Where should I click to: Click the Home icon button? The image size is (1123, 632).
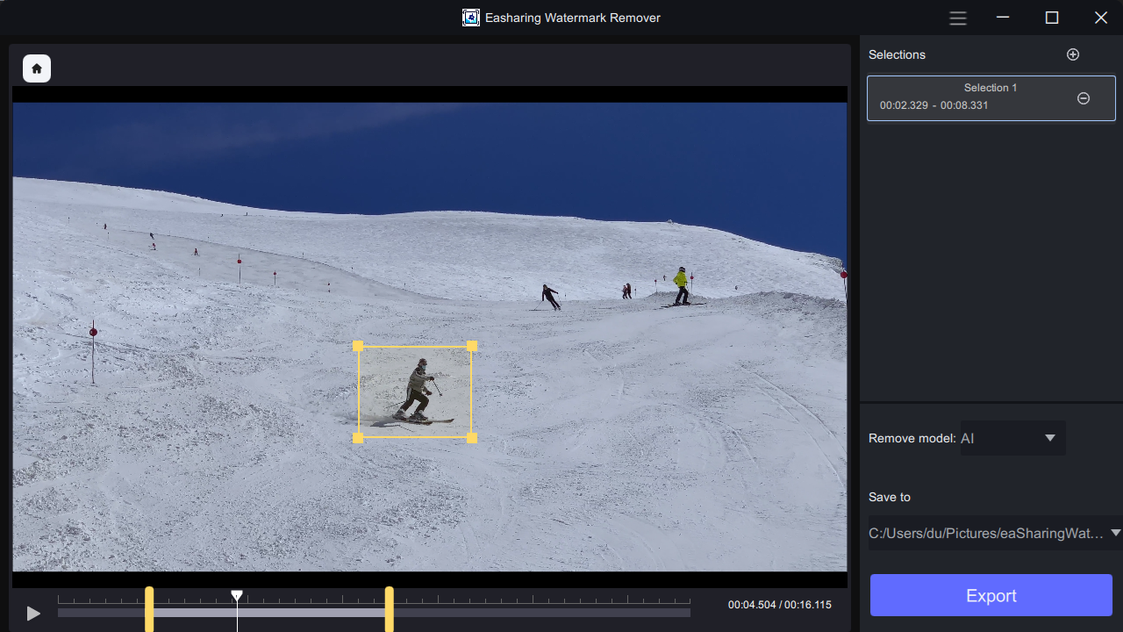(37, 68)
